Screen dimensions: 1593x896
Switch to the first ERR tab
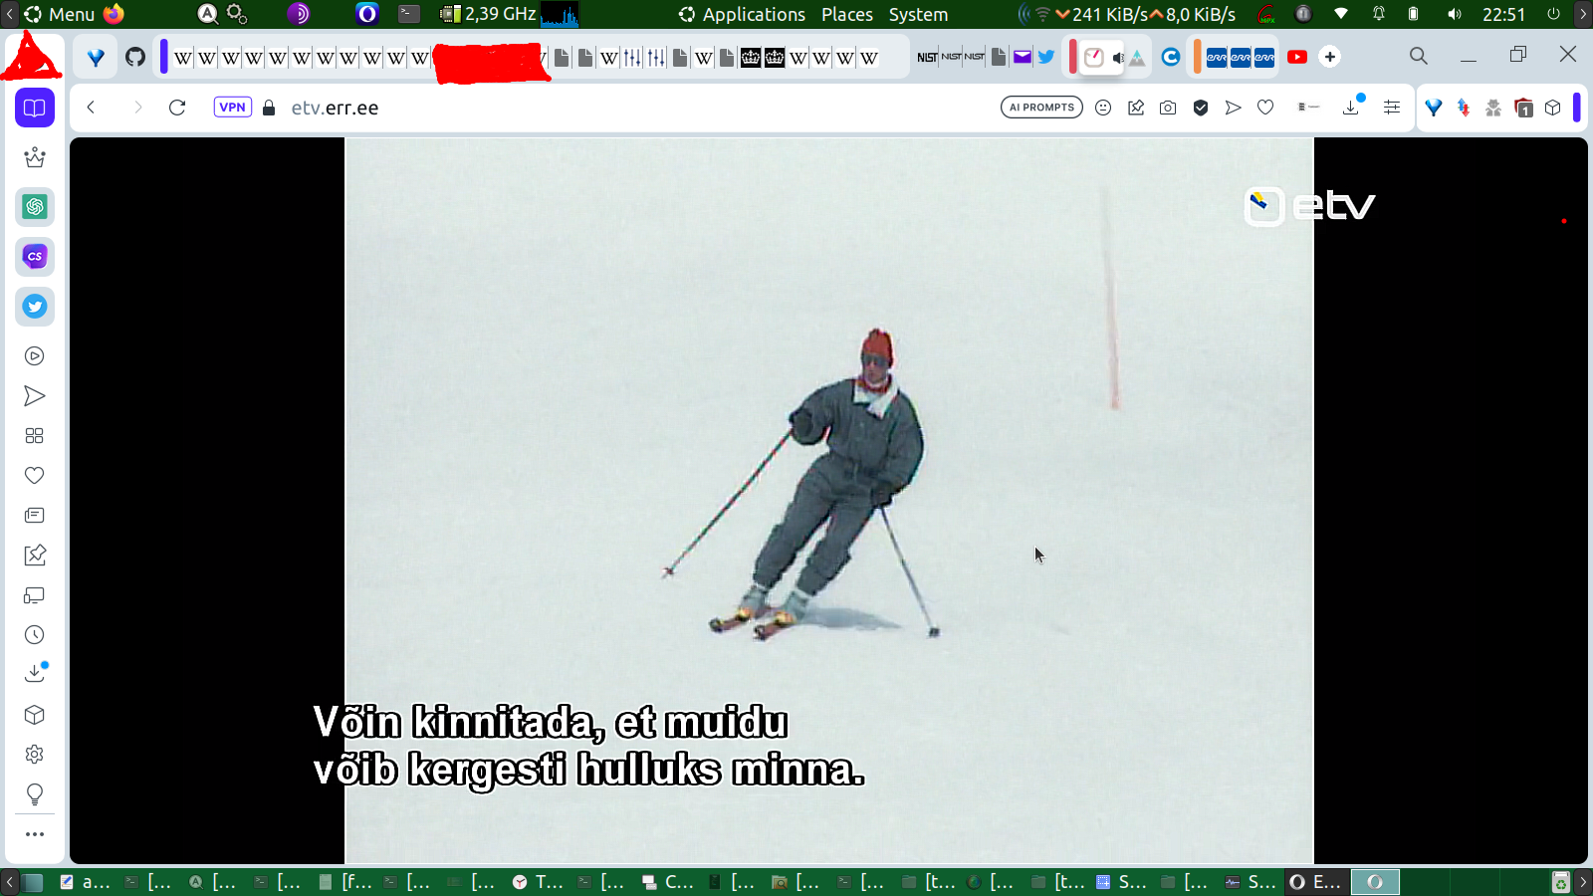click(1217, 57)
